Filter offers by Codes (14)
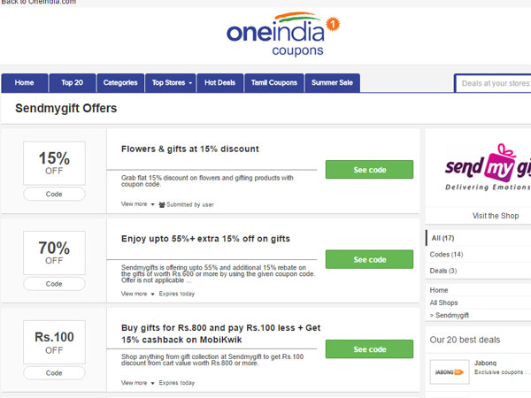Viewport: 531px width, 398px height. [x=444, y=255]
